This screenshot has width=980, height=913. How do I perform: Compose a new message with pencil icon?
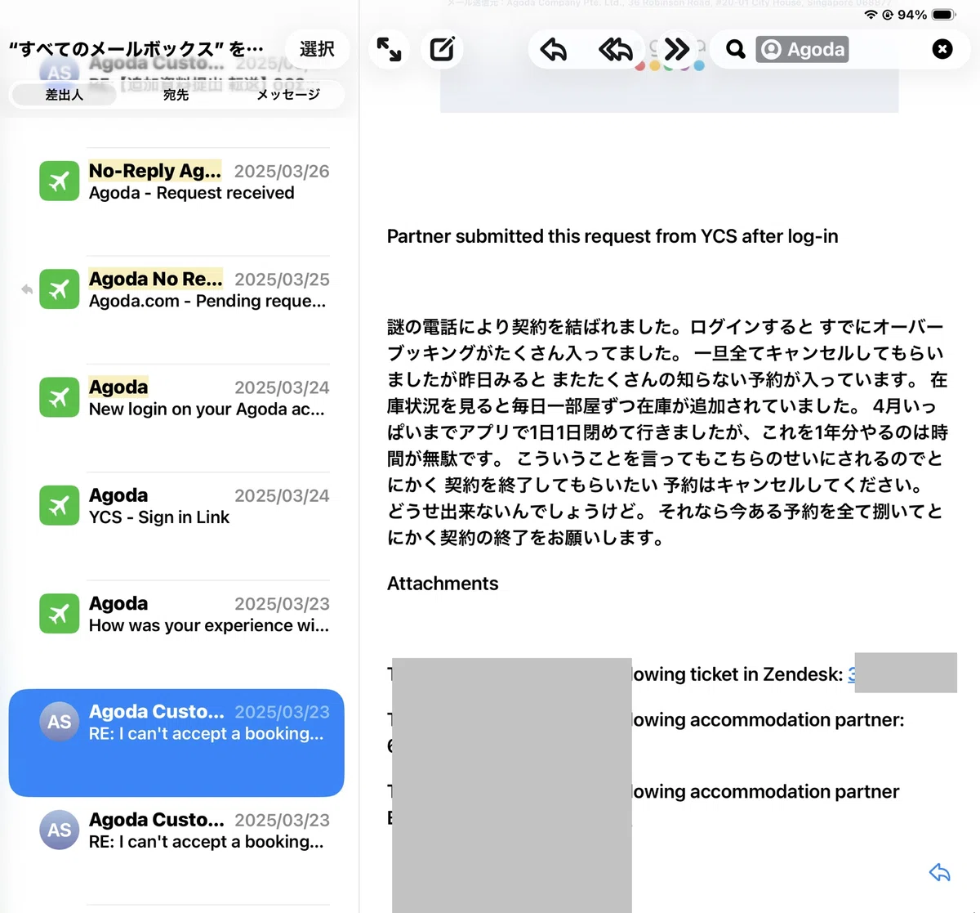pyautogui.click(x=442, y=50)
